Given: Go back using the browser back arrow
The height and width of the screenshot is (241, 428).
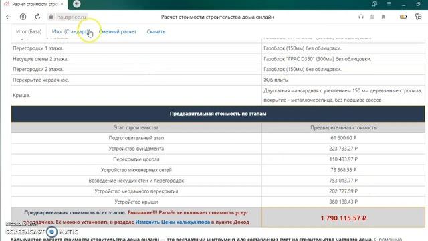Looking at the screenshot, I should 8,17.
